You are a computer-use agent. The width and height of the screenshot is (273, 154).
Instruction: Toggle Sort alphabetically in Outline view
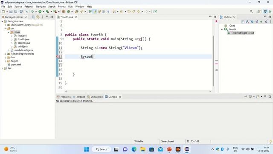click(247, 22)
